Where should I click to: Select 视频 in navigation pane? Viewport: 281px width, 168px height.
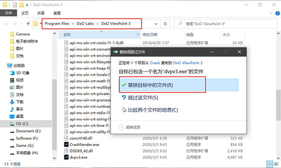point(20,80)
